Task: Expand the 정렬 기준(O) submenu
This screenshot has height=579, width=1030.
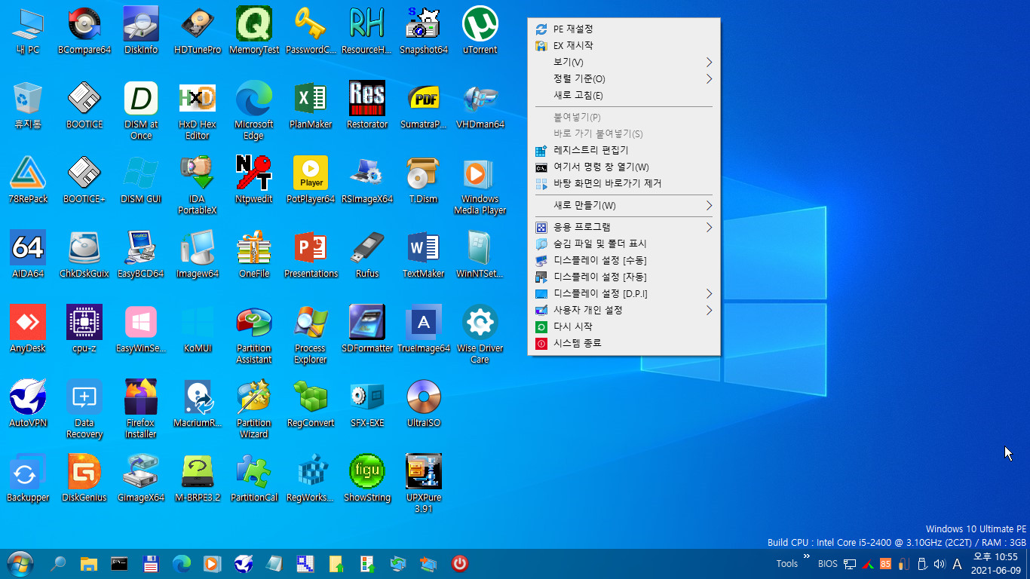Action: [x=624, y=78]
